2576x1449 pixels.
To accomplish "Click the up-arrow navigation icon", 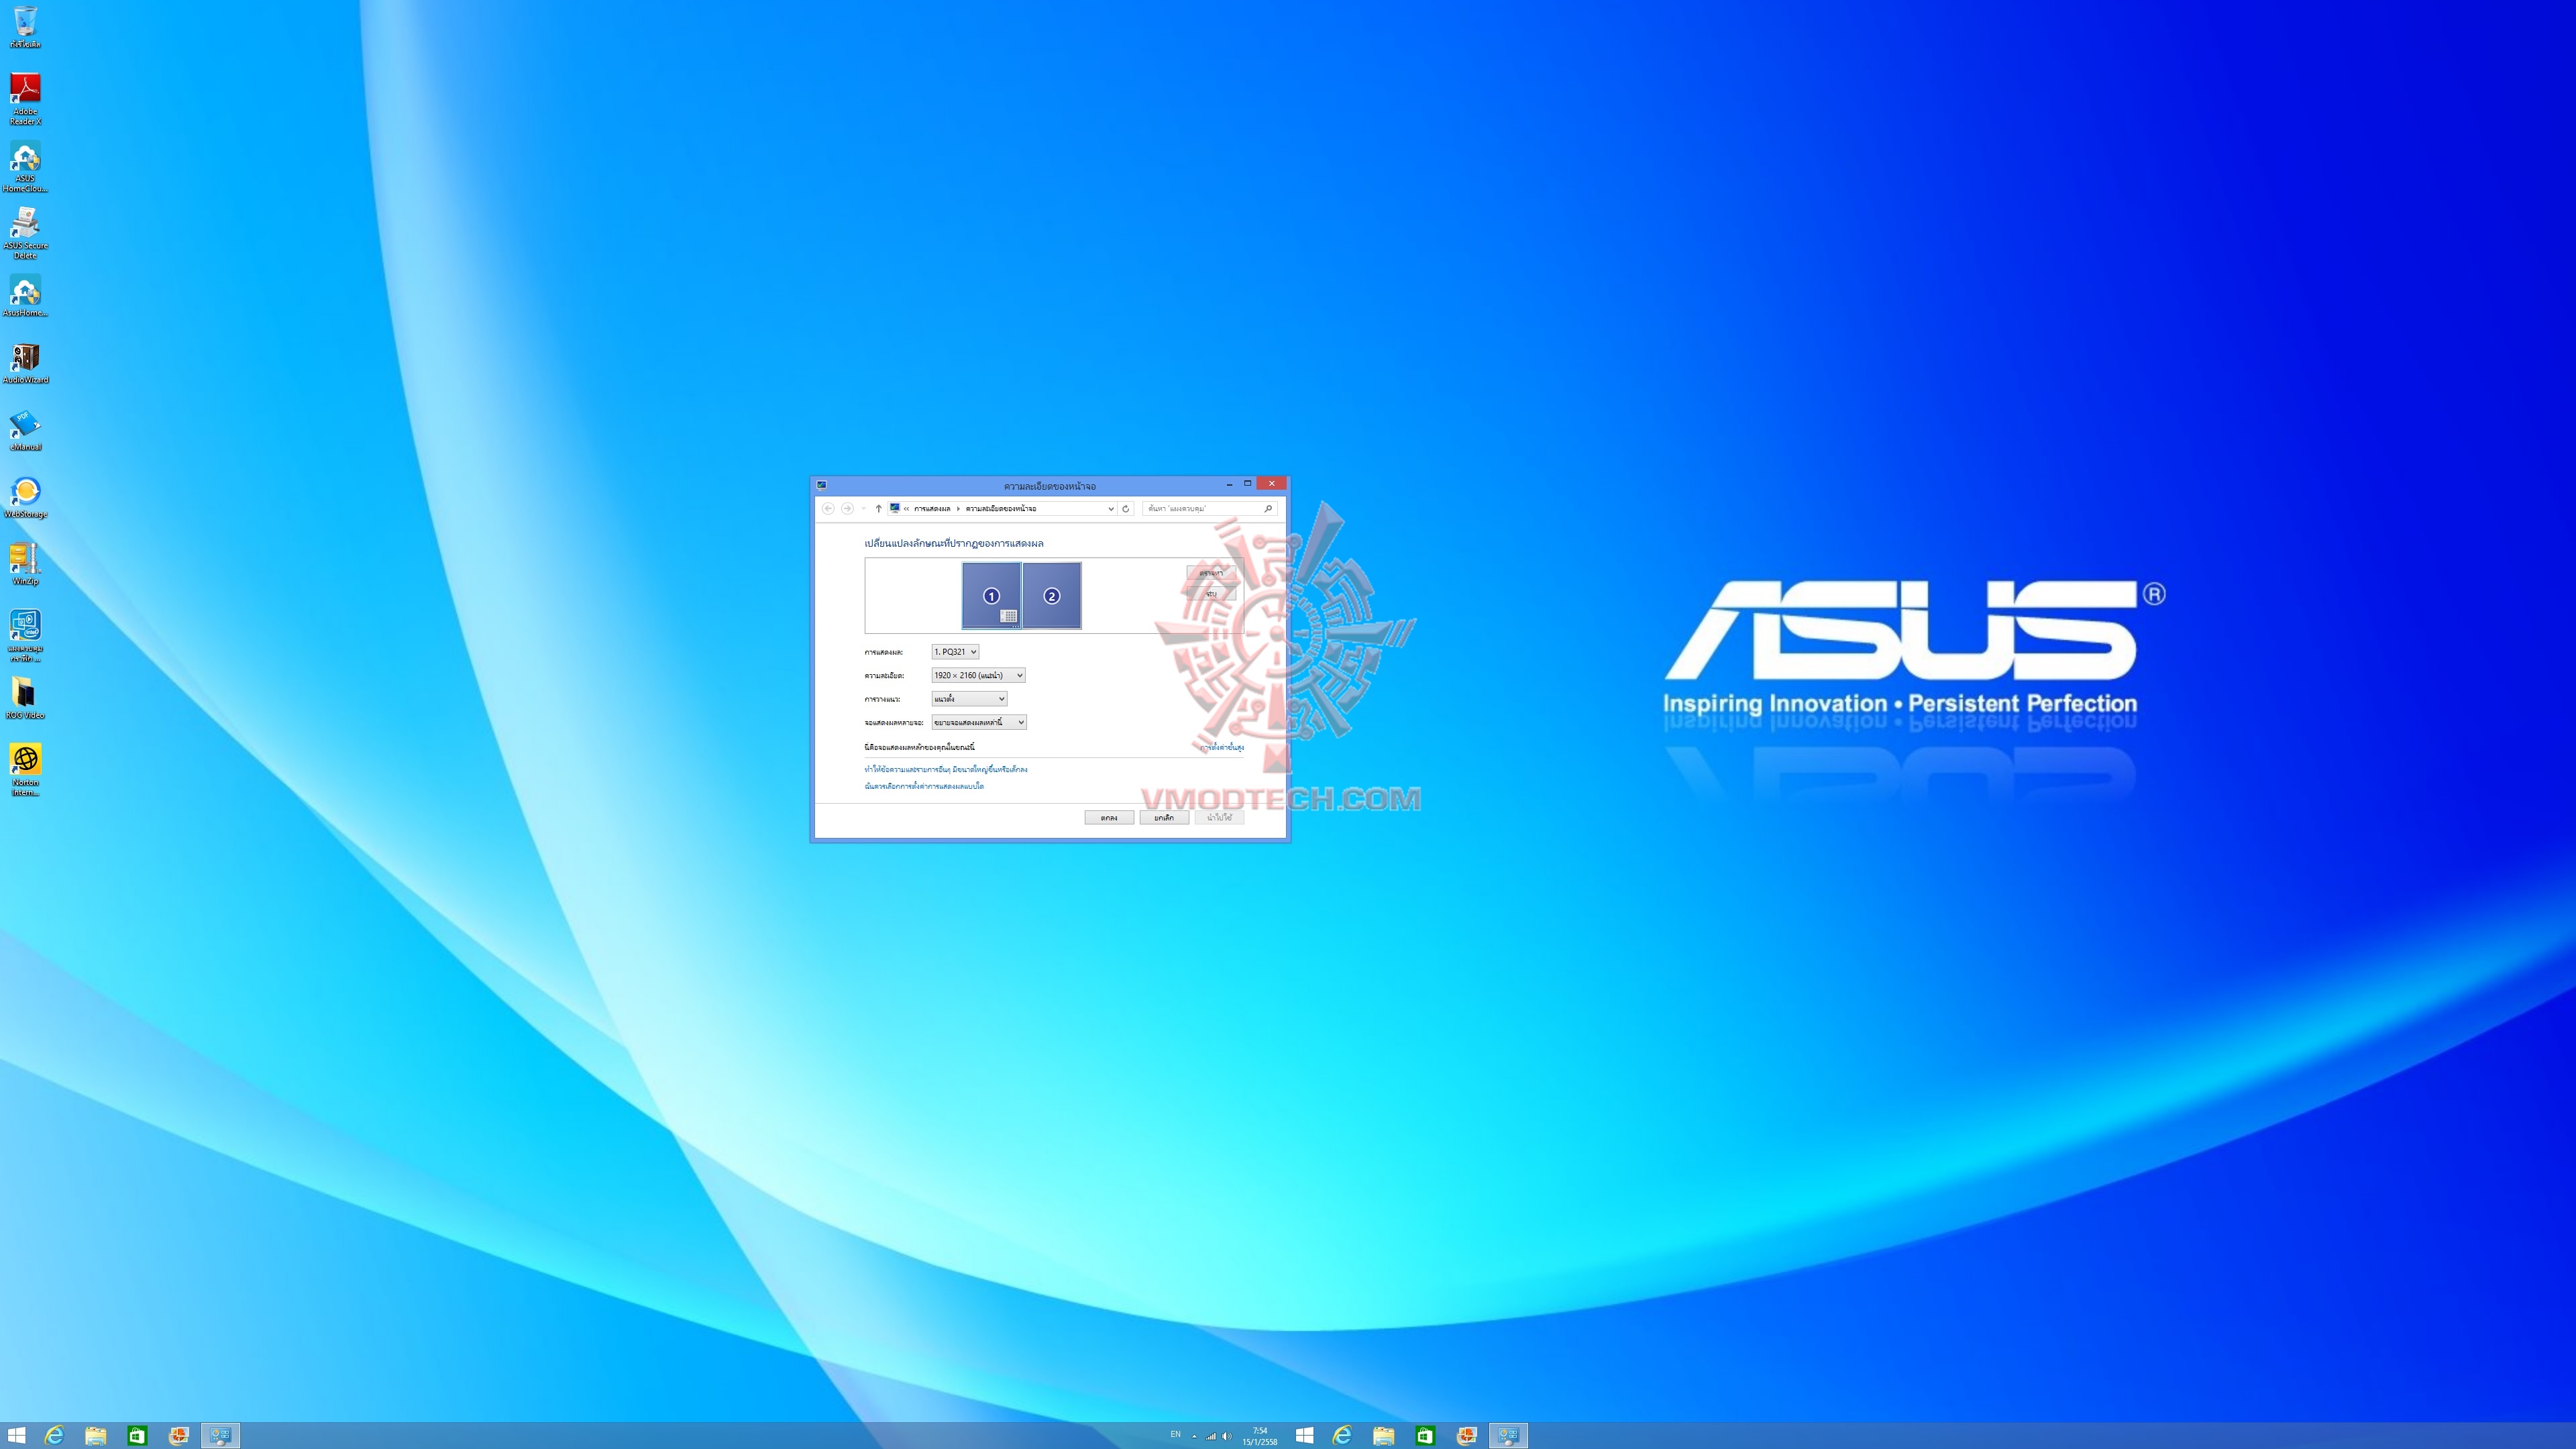I will pos(878,508).
